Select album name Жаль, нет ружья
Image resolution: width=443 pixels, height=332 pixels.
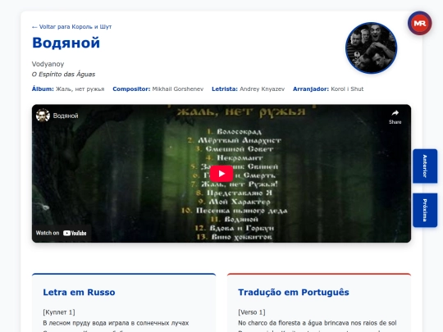coord(80,89)
